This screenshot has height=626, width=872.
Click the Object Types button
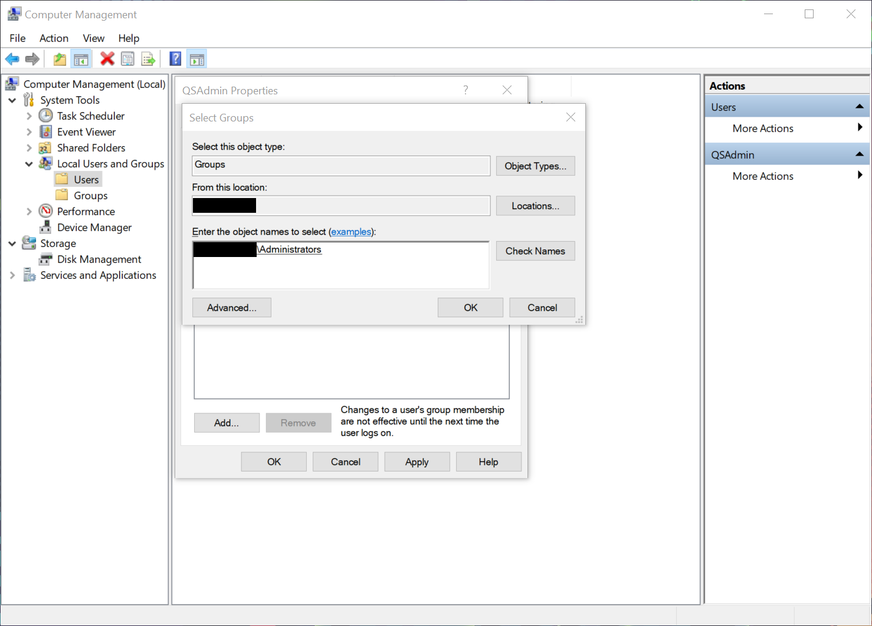(x=535, y=166)
